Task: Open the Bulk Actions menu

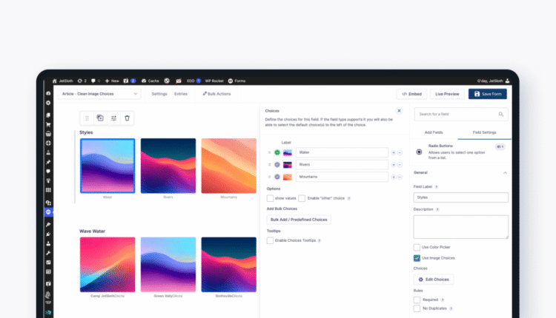Action: pyautogui.click(x=216, y=94)
